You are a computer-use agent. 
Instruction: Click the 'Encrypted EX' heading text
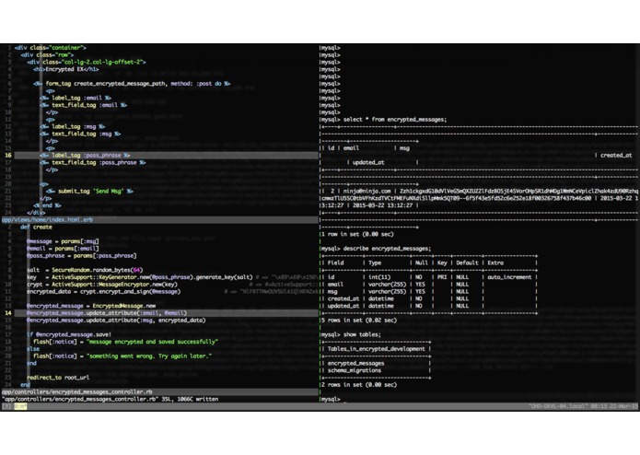64,69
